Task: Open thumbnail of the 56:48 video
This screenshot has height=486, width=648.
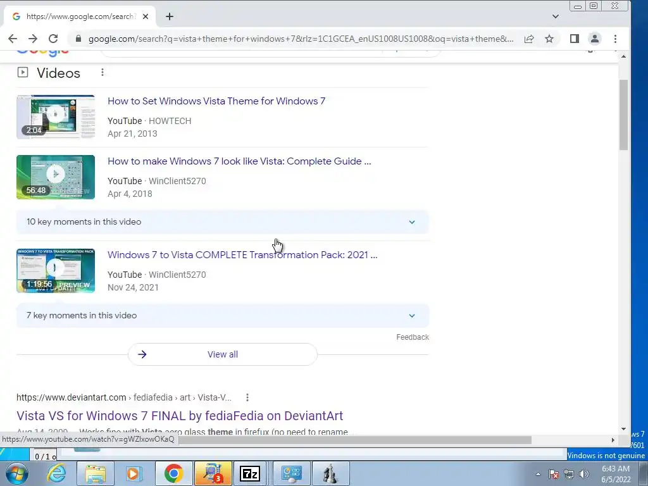Action: point(56,177)
